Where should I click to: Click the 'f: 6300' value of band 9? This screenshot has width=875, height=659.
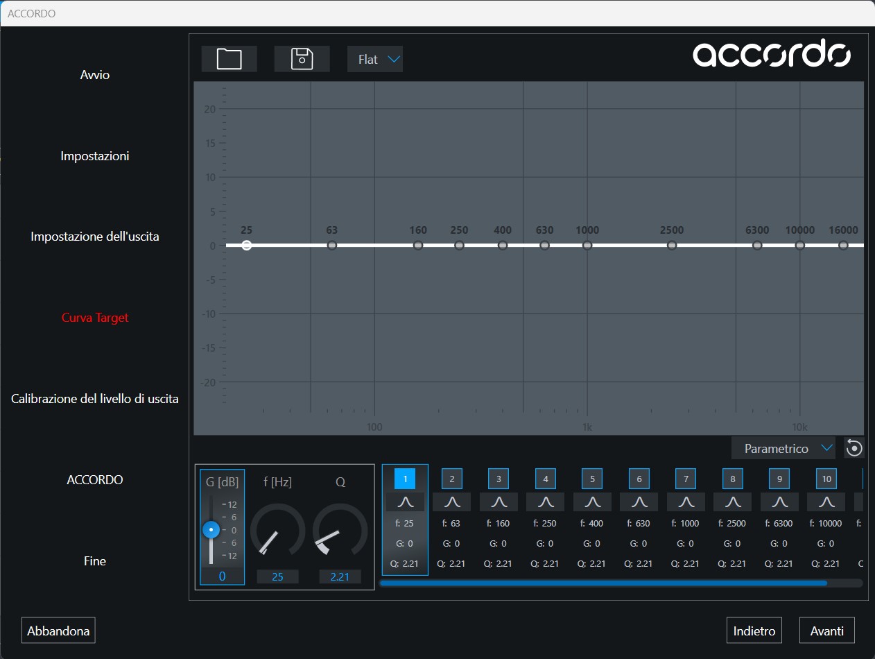(779, 524)
